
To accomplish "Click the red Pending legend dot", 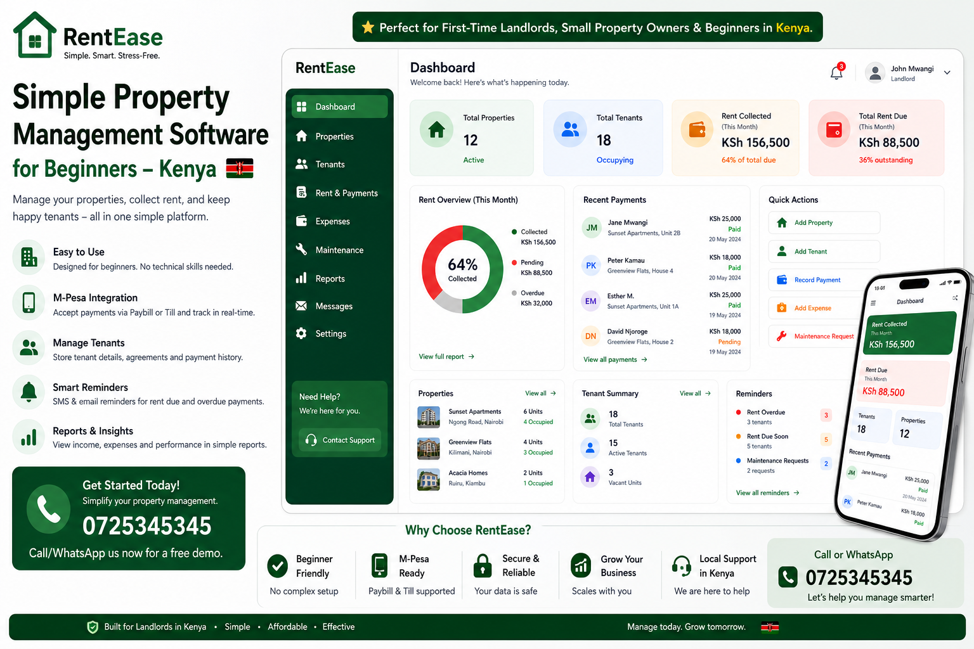I will coord(514,262).
